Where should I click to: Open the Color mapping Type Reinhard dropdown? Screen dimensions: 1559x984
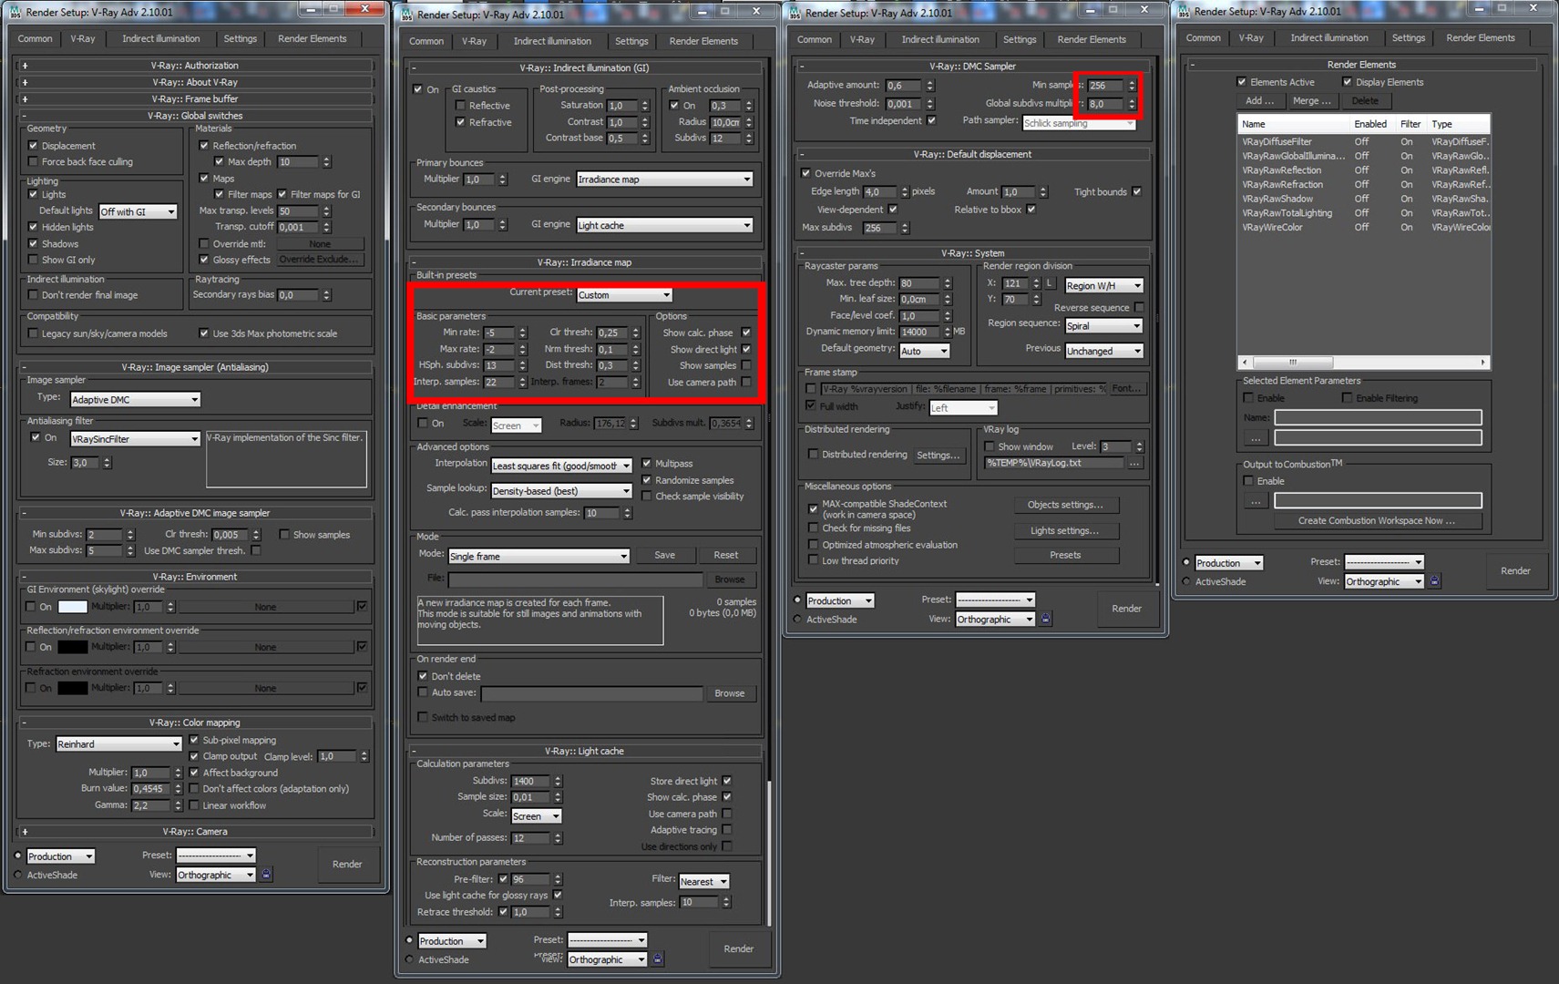coord(119,744)
